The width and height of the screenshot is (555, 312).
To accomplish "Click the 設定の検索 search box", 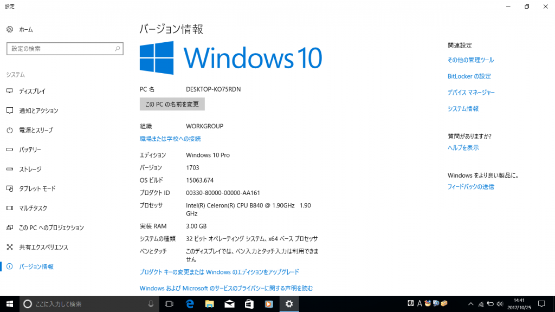I will coord(65,48).
